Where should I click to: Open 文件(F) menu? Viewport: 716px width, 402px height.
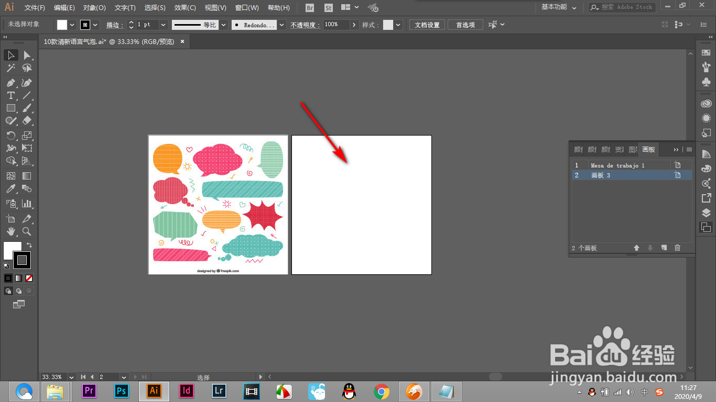coord(35,8)
